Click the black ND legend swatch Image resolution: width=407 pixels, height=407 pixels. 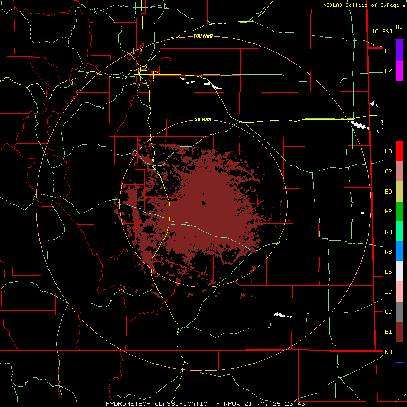pyautogui.click(x=399, y=352)
